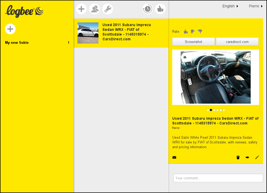Select the contacts icon in the toolbar
Viewport: 267px width, 193px height.
pyautogui.click(x=95, y=9)
